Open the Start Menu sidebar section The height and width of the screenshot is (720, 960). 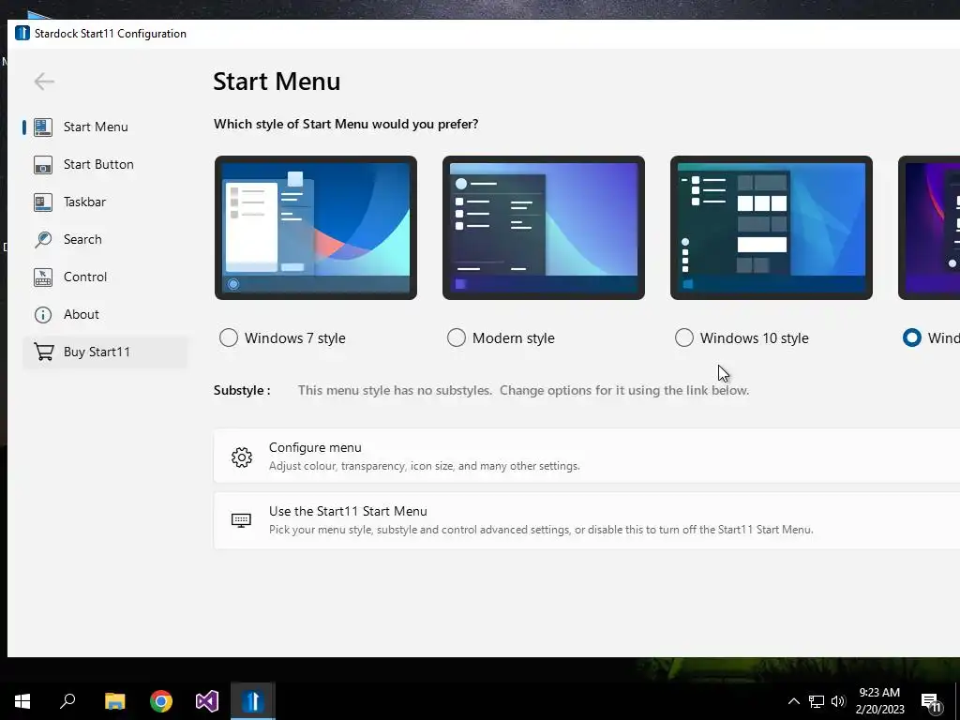105,127
